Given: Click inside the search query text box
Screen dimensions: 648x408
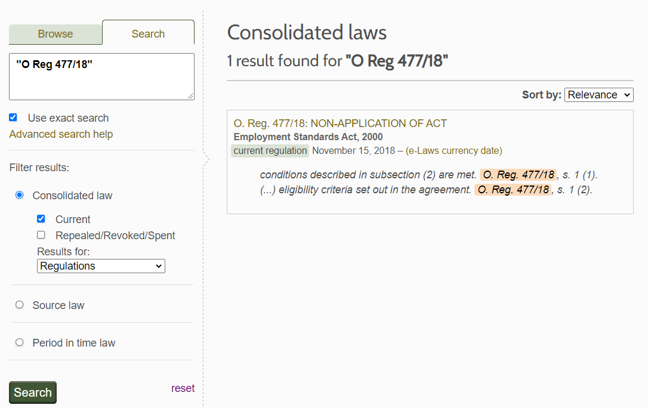Looking at the screenshot, I should (x=101, y=76).
